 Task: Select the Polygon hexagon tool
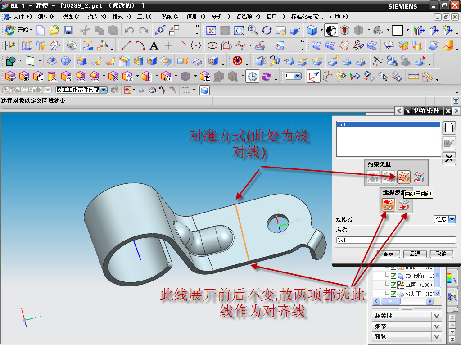[196, 45]
